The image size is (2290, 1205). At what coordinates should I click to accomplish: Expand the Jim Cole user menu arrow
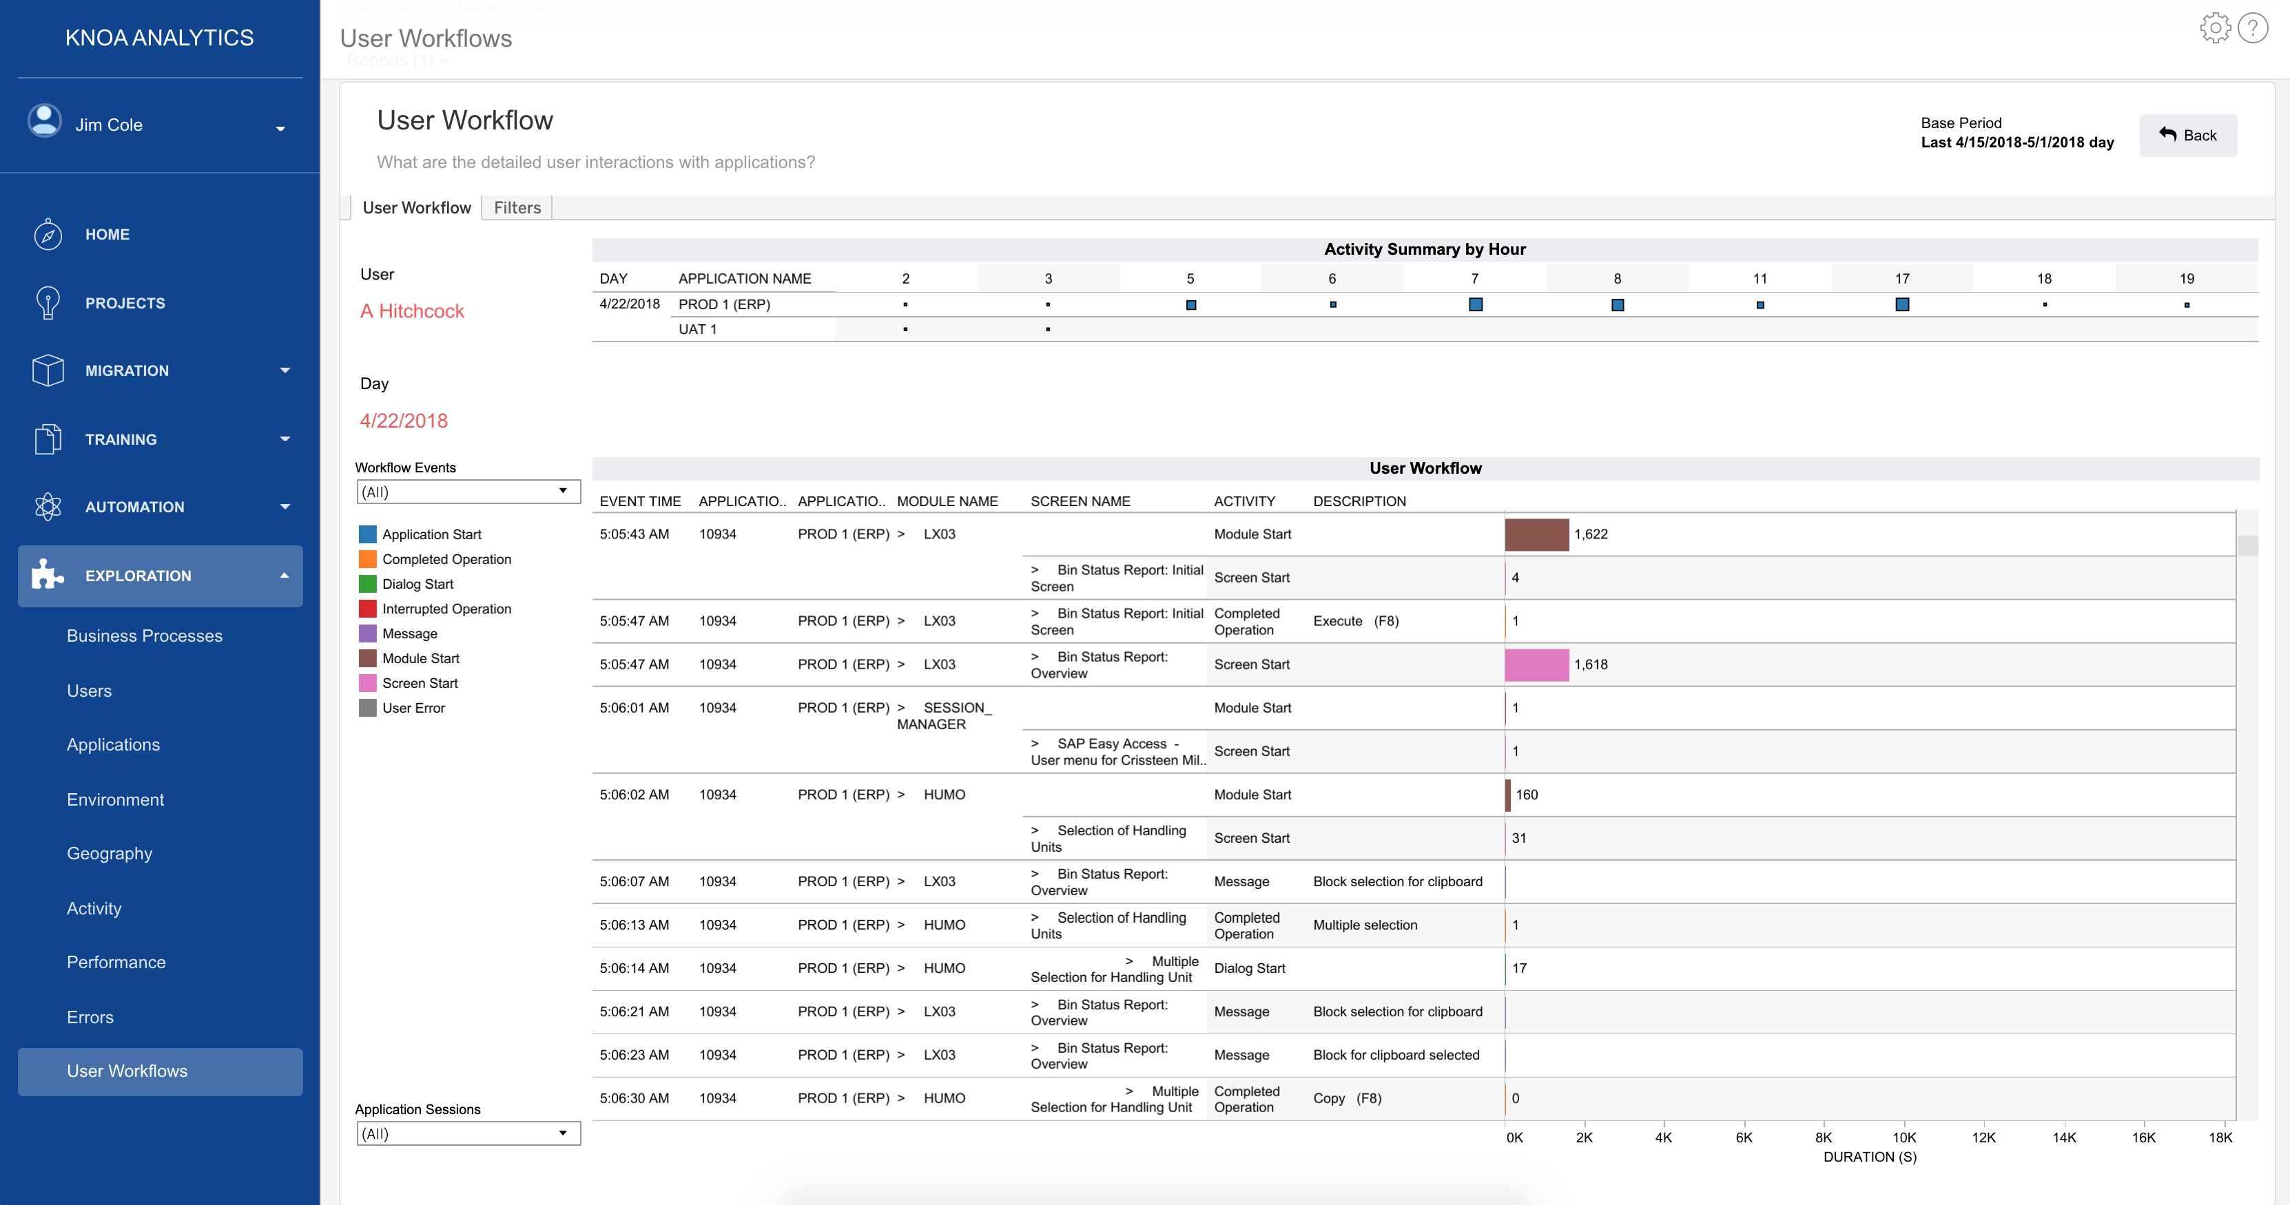pos(281,129)
